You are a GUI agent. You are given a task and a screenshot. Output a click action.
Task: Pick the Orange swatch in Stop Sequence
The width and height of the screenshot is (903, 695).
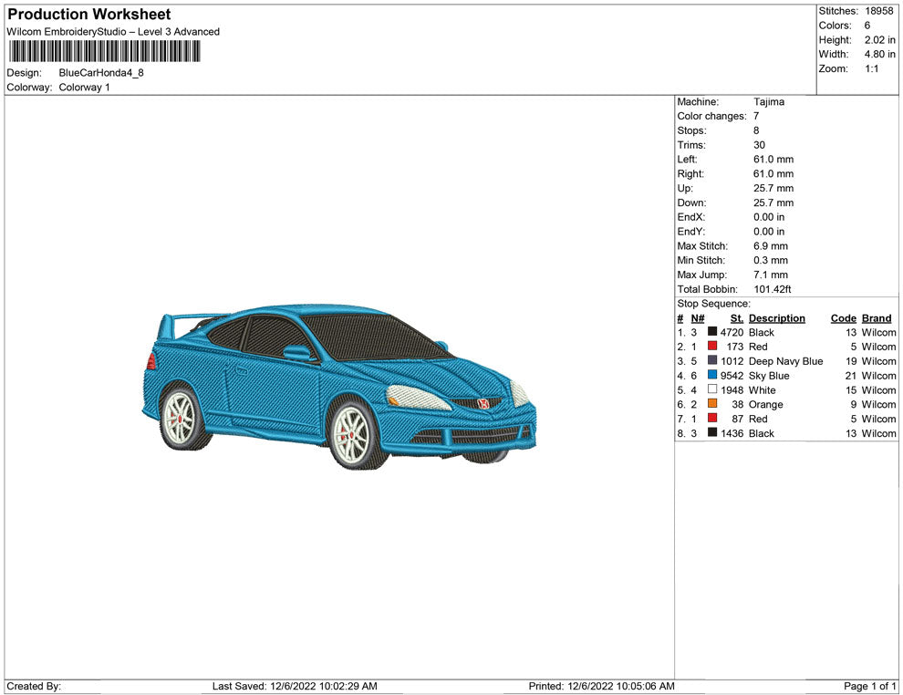[x=712, y=404]
